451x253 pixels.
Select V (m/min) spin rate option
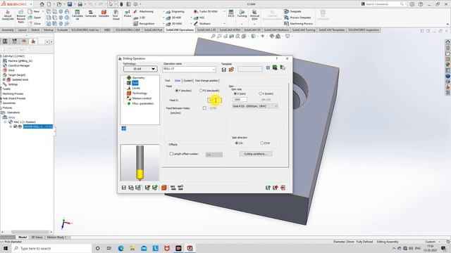pyautogui.click(x=260, y=93)
